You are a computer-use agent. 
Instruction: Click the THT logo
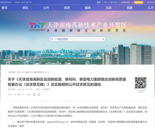[37, 27]
